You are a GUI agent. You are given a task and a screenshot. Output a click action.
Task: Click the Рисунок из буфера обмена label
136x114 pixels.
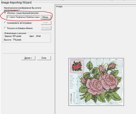20,28
